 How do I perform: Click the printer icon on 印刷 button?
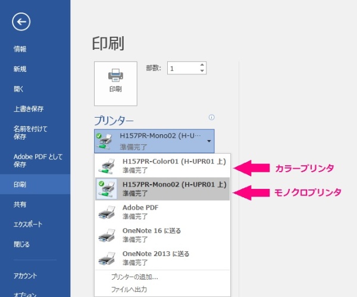point(115,75)
